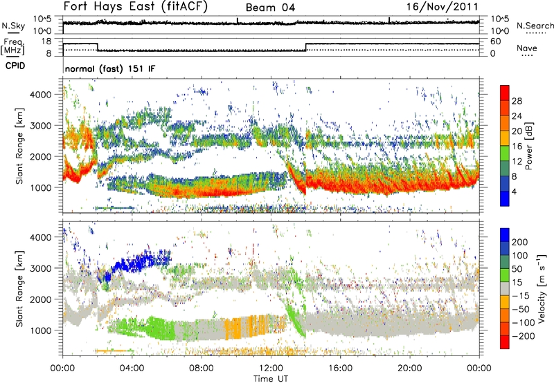Click '2000' on the velocity panel range axis

[x=40, y=299]
